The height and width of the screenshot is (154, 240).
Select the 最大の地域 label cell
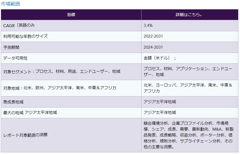[30, 113]
